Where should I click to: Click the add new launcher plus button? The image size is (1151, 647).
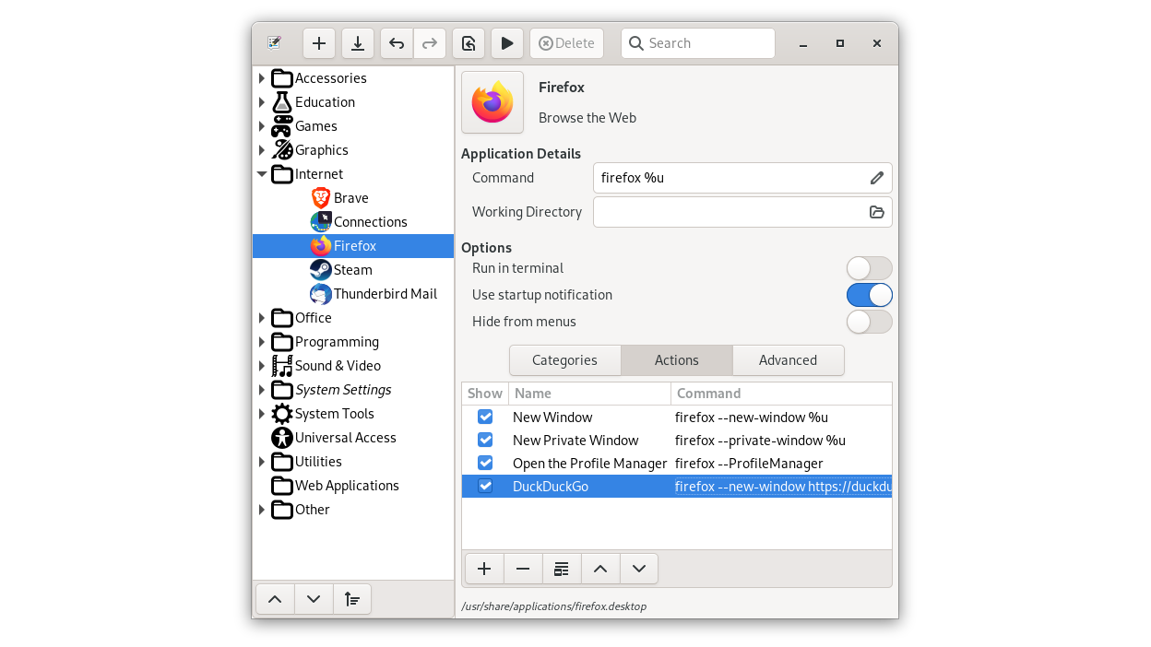coord(318,43)
